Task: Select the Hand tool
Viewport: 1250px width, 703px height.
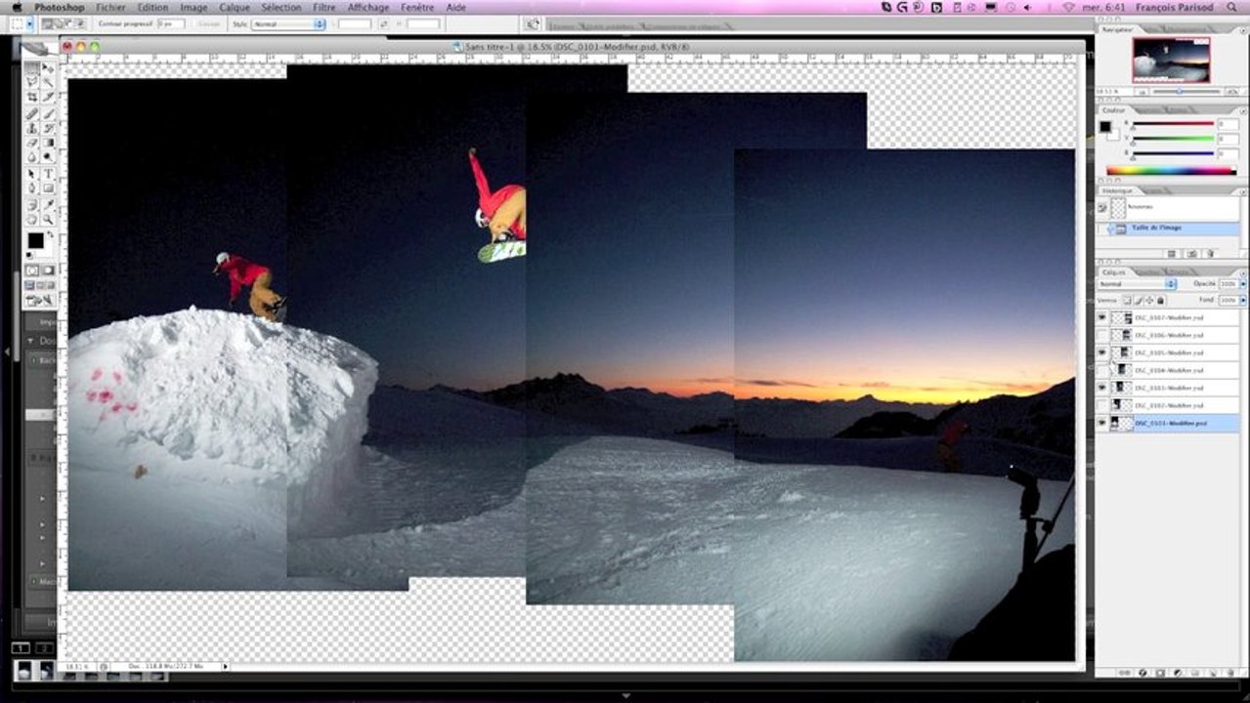Action: [x=32, y=219]
